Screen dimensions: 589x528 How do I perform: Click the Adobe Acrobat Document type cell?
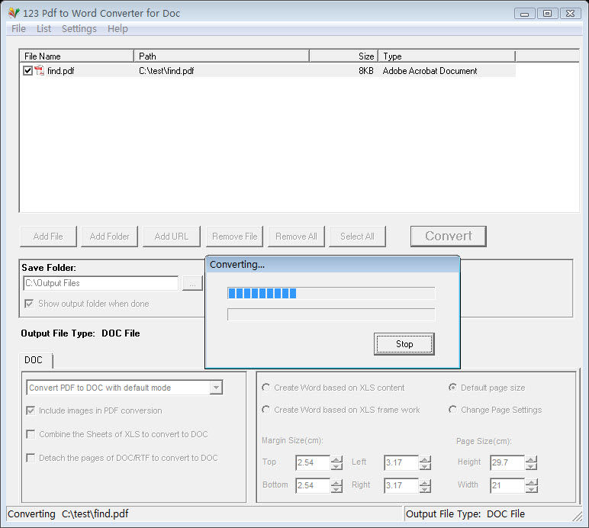coord(430,71)
